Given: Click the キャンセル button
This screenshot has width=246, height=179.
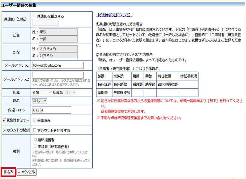Looking at the screenshot, I should (x=26, y=172).
